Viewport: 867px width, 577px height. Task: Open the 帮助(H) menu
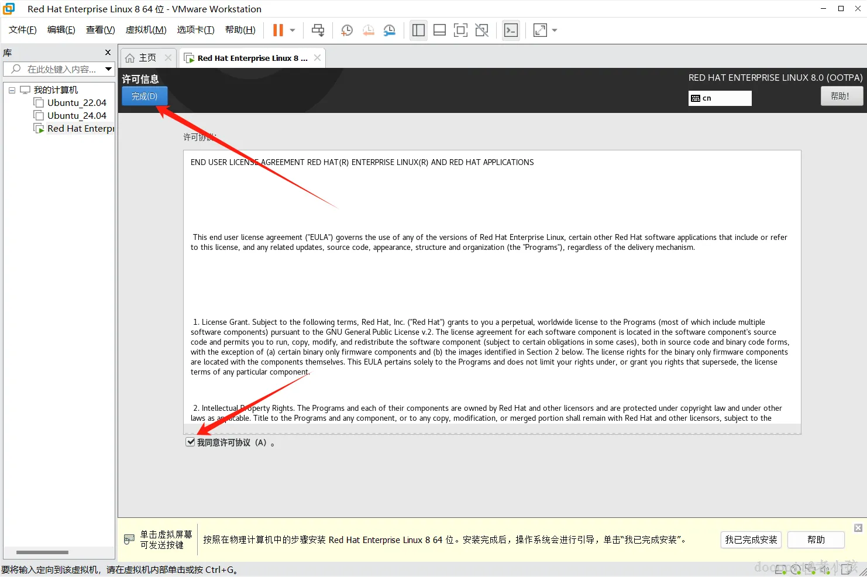pyautogui.click(x=240, y=30)
